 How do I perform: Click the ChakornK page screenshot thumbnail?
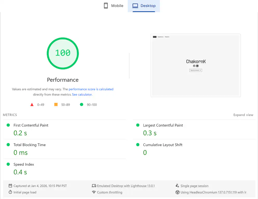coord(195,65)
